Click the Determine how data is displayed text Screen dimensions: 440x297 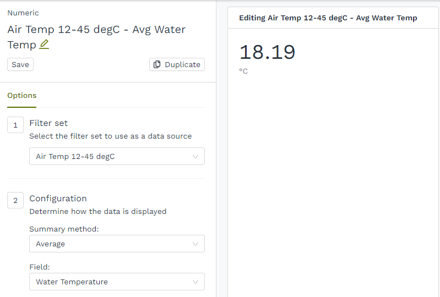pyautogui.click(x=97, y=211)
